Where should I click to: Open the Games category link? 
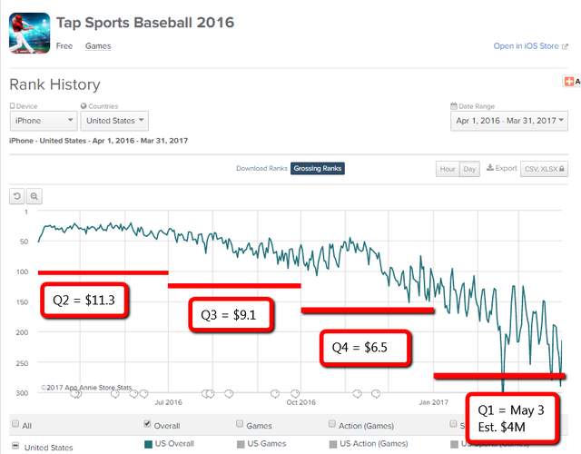point(98,46)
